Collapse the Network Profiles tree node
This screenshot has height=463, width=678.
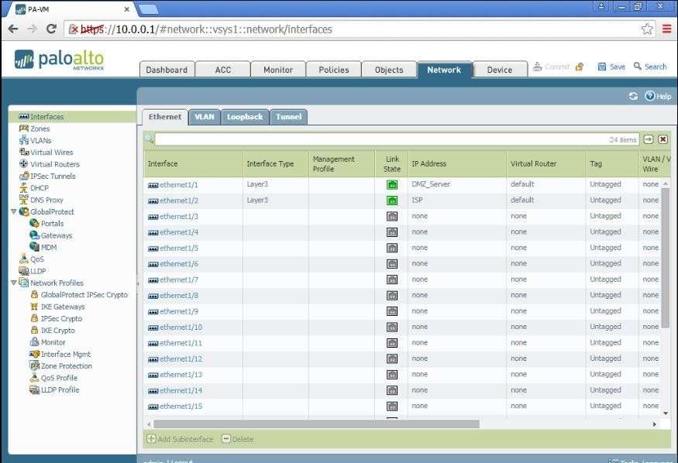click(x=13, y=283)
